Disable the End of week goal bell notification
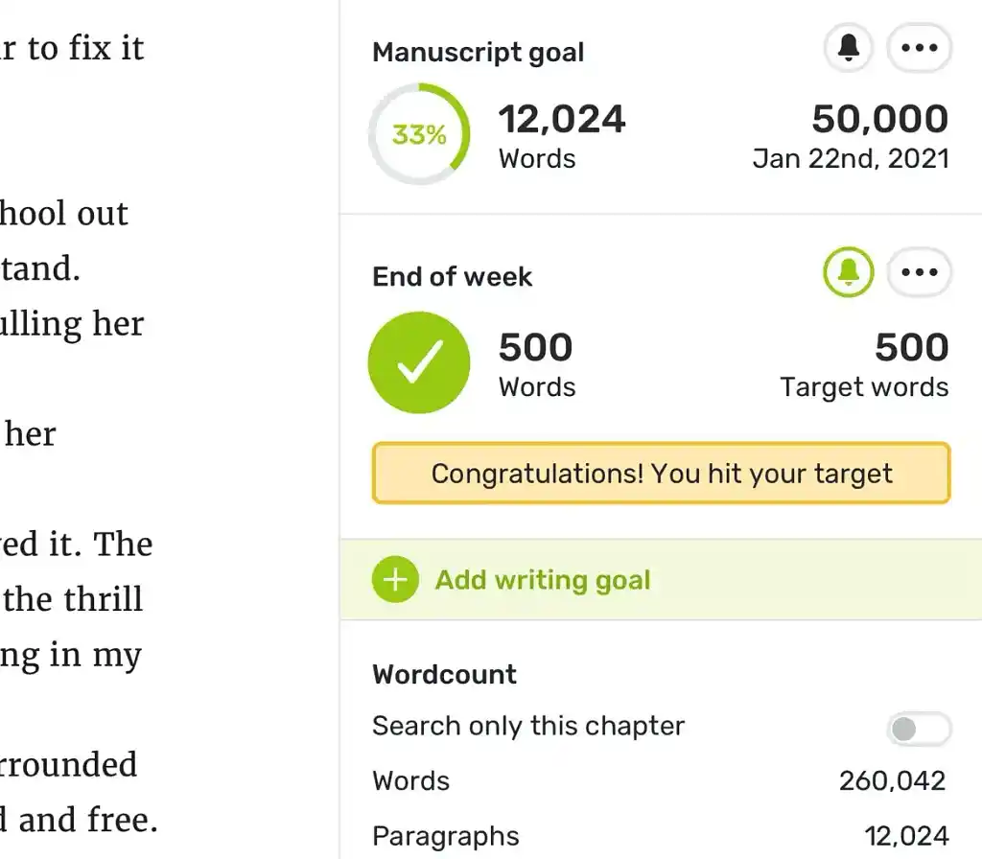 click(848, 272)
